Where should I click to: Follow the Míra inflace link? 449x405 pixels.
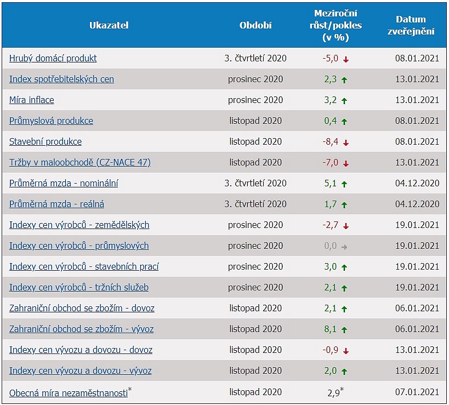32,100
